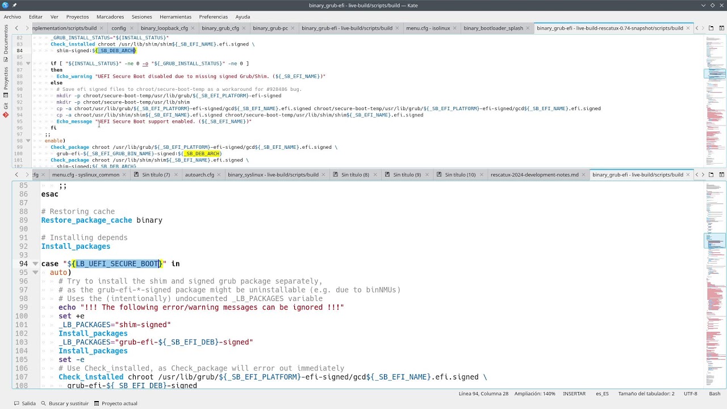Open the Salida bottom panel
727x409 pixels.
click(24, 403)
